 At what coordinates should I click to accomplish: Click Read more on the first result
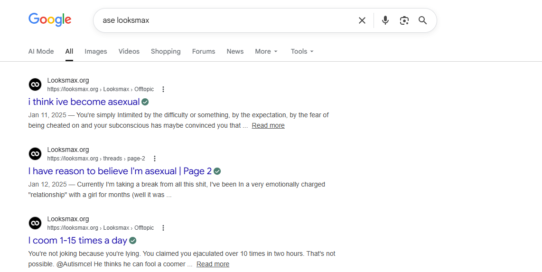[268, 126]
